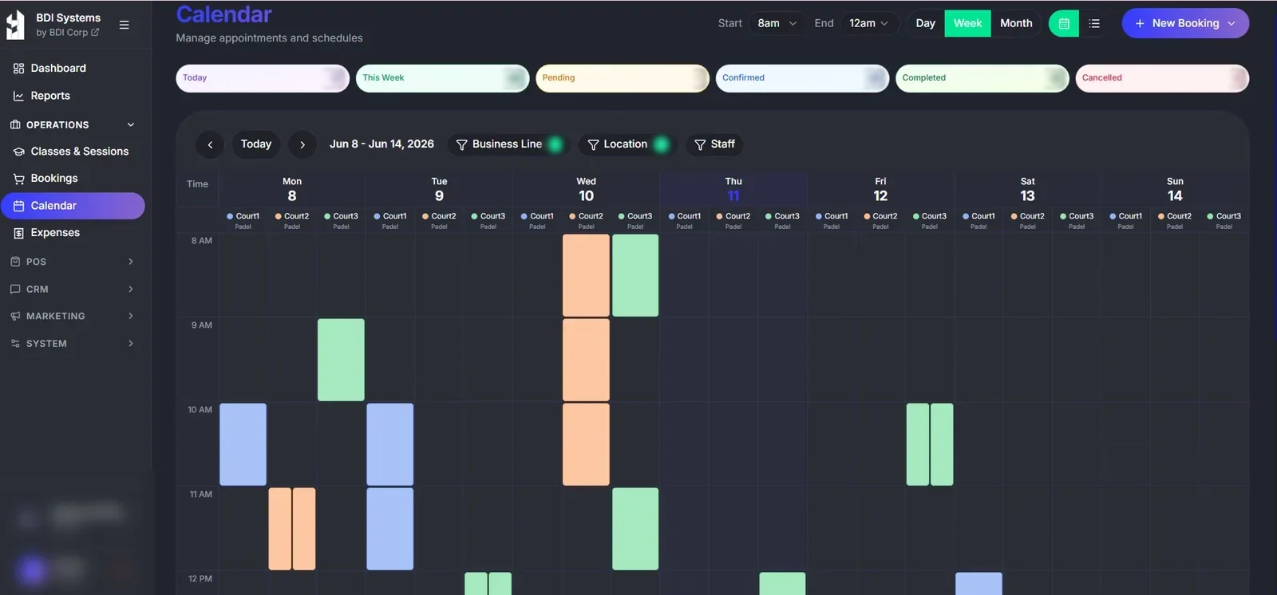Select Sunday 14 column header

(1175, 190)
